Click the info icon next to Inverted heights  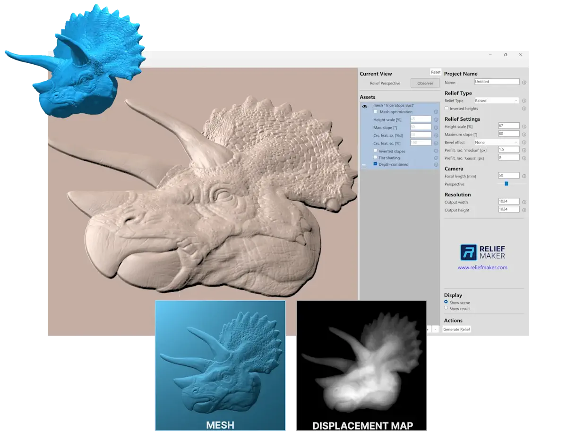click(524, 108)
